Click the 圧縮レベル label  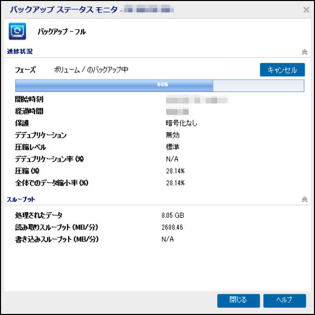click(x=31, y=147)
